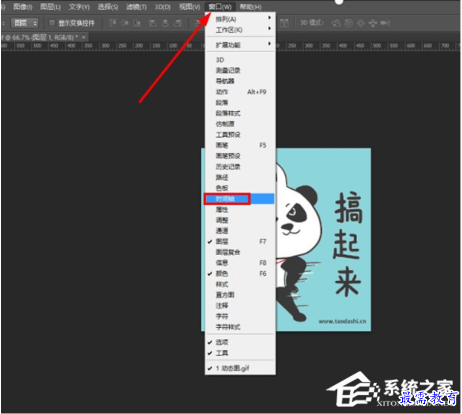Choose 直方图 in the Window menu

[240, 295]
